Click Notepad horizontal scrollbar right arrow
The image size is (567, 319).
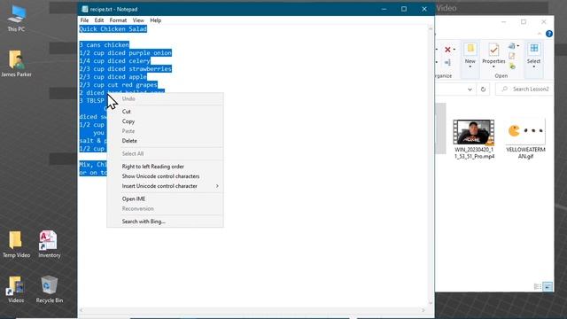pos(423,310)
